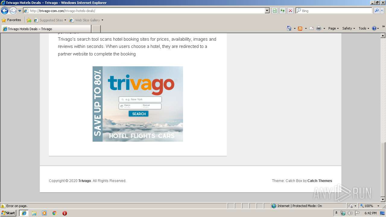The width and height of the screenshot is (386, 217).
Task: Click the volume speaker tray icon
Action: [x=350, y=213]
